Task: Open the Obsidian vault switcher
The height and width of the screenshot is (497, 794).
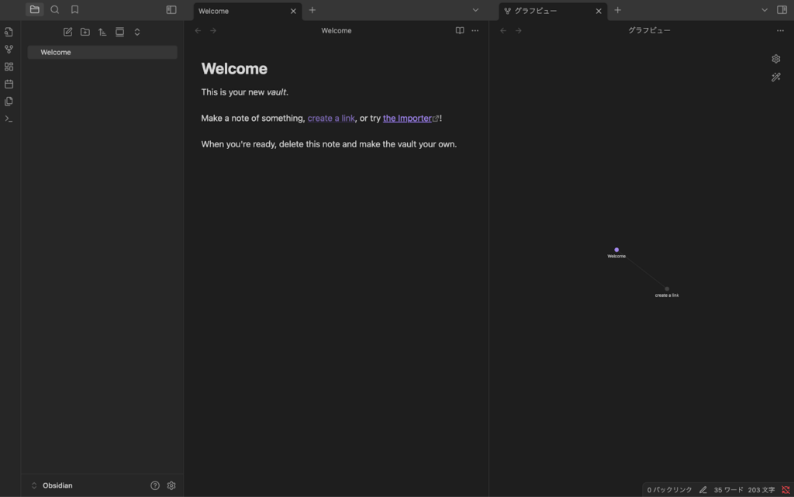Action: [52, 485]
